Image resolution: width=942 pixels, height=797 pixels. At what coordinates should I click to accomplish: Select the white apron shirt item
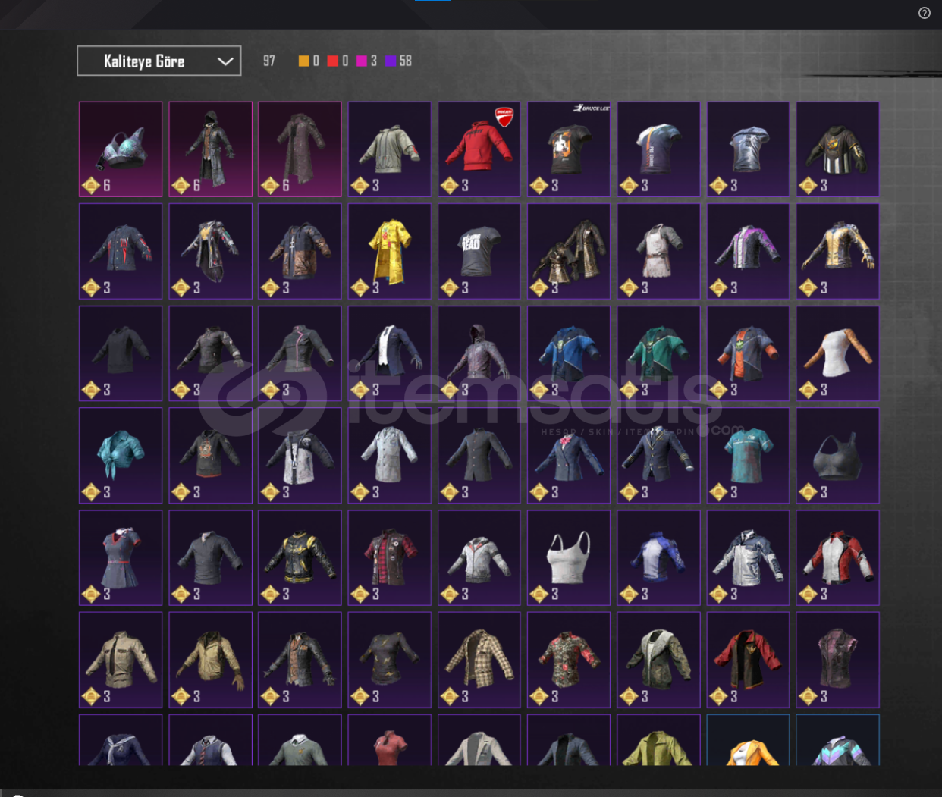pos(658,251)
